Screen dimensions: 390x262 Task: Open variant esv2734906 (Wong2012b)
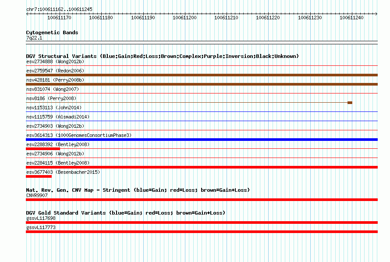[x=55, y=154]
